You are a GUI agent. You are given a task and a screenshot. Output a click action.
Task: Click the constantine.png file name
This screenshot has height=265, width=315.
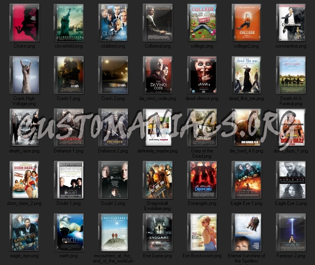(x=291, y=46)
